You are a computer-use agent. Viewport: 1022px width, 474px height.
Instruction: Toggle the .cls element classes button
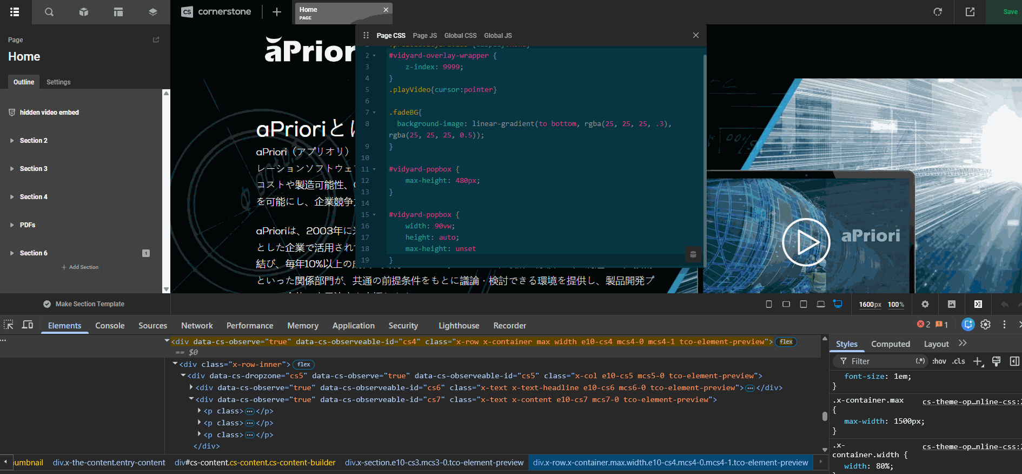959,361
